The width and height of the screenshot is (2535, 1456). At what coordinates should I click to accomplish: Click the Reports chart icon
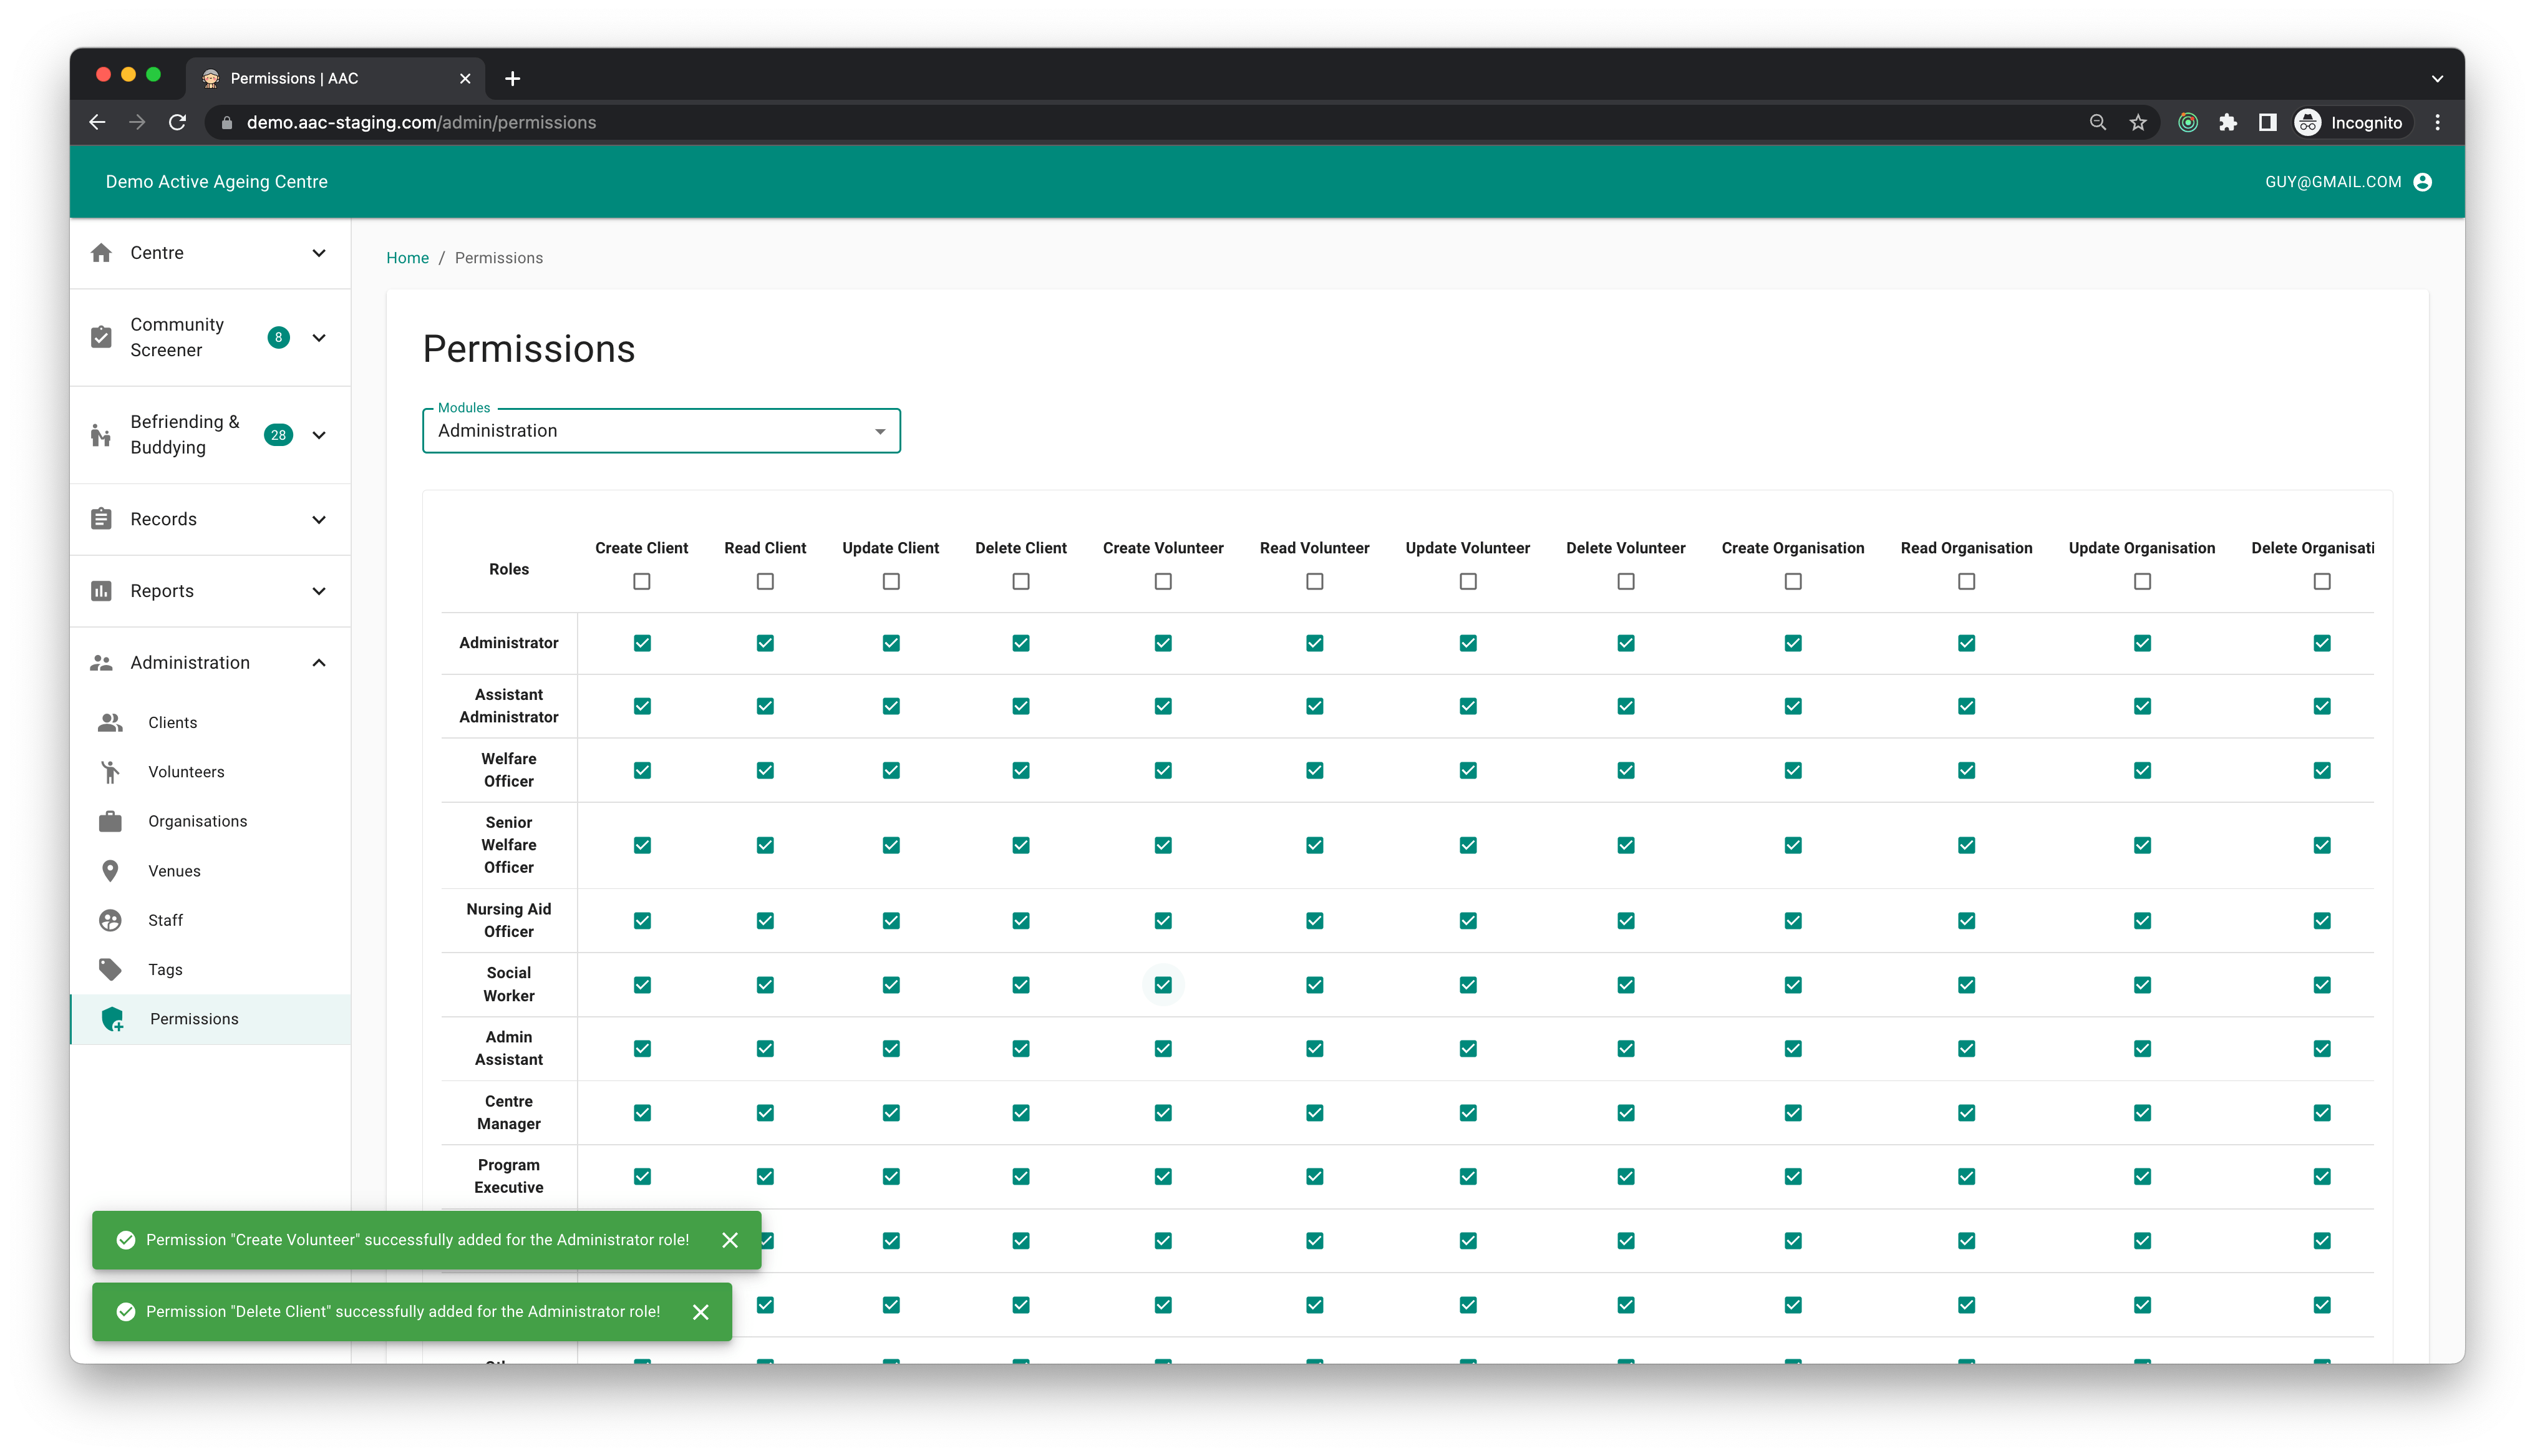[x=101, y=591]
